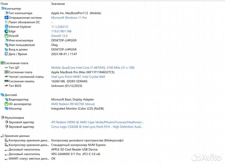
Task: Click the Дисплей section icon
Action: coord(2,95)
